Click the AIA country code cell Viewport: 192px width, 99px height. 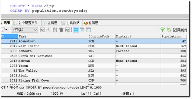pyautogui.click(x=102, y=71)
